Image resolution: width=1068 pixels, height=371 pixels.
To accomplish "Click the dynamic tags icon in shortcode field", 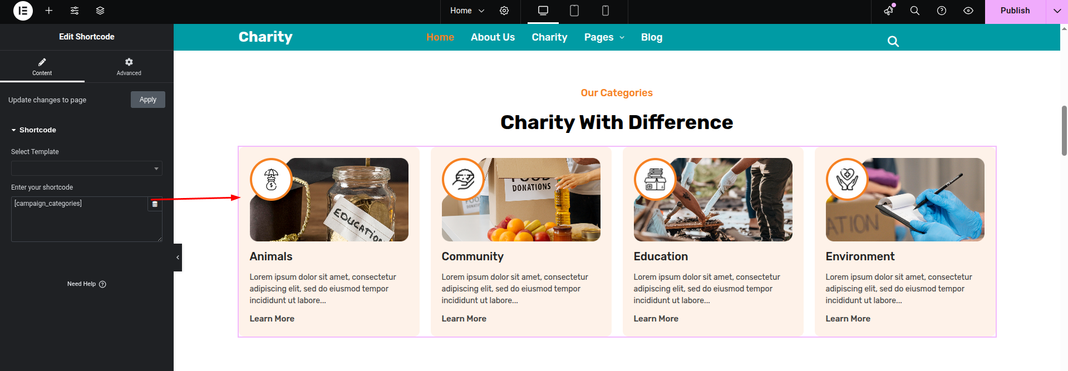I will tap(155, 204).
